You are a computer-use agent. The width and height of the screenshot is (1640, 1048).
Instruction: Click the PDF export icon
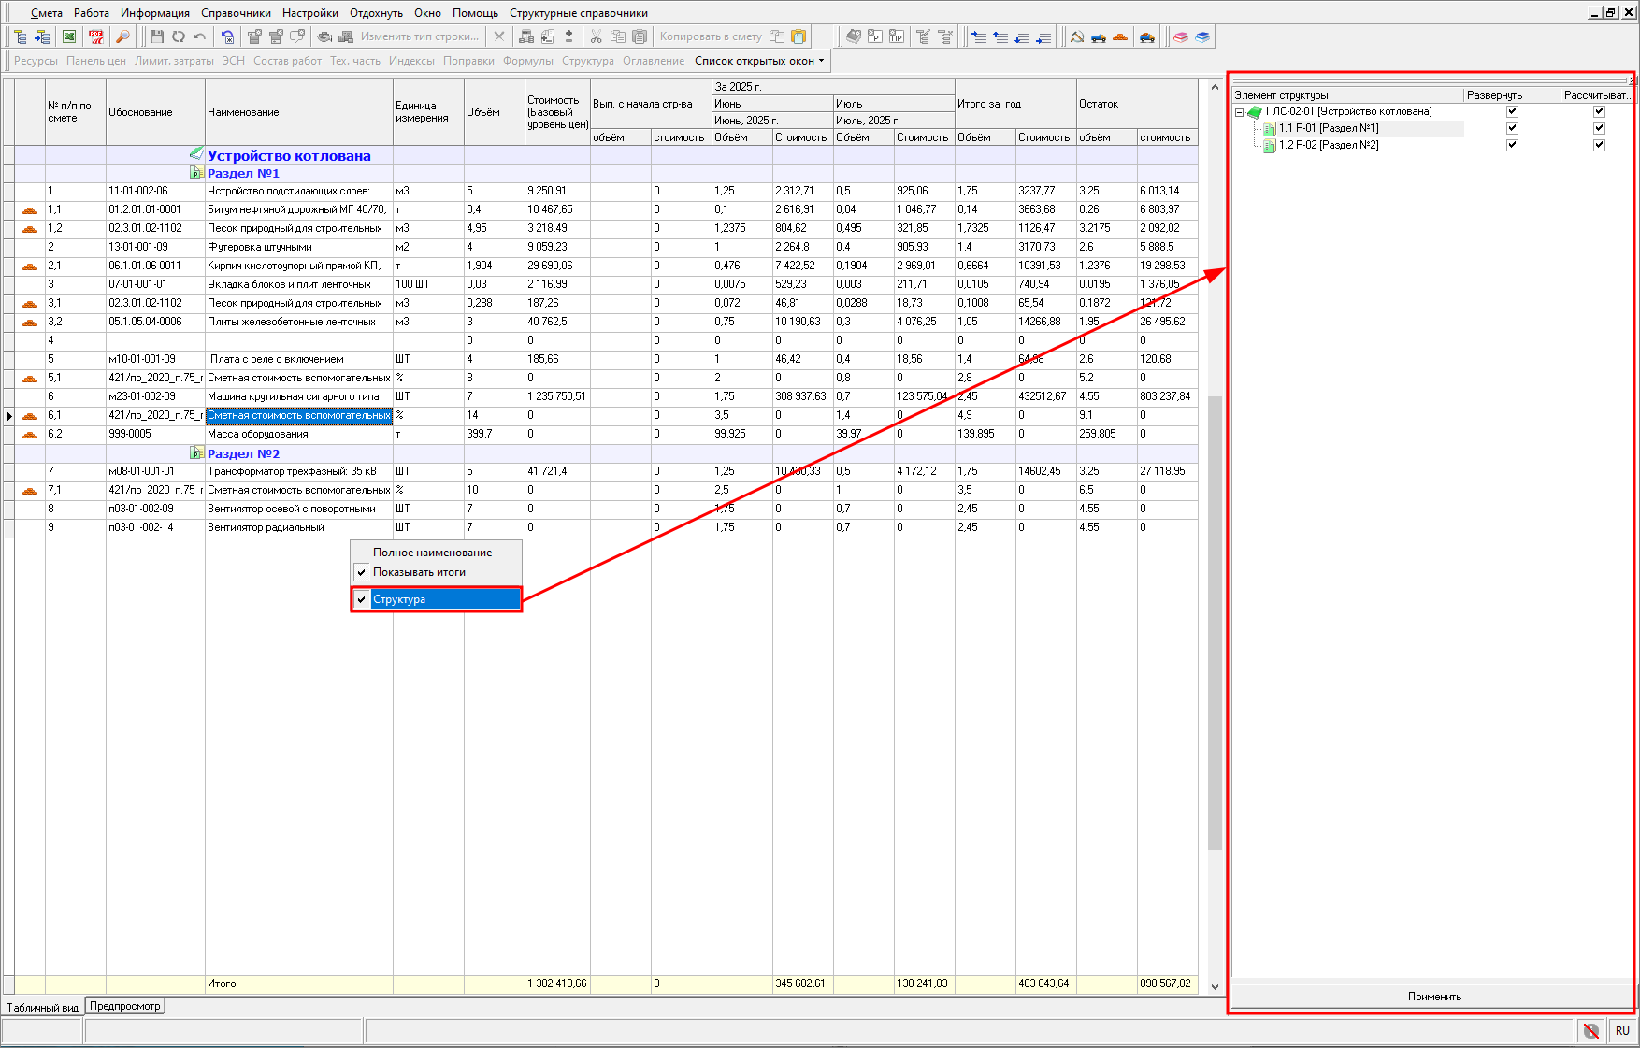point(95,36)
